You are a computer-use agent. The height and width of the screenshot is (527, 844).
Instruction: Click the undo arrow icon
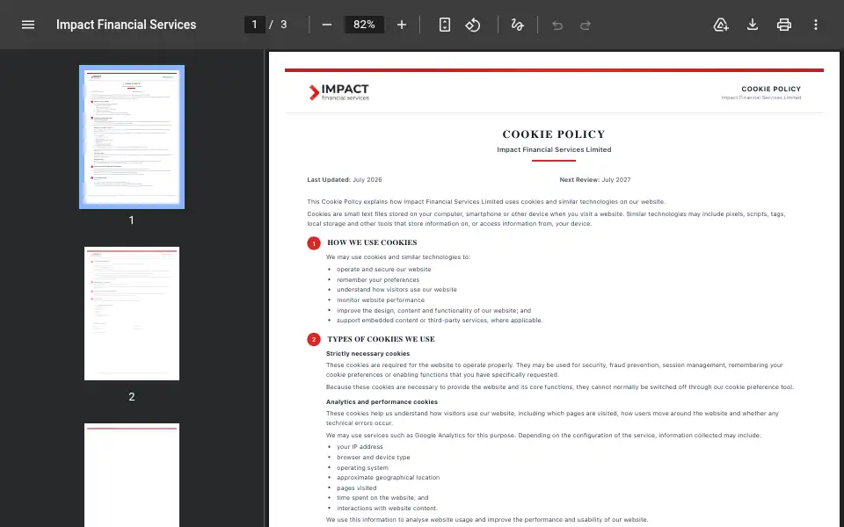pos(557,25)
